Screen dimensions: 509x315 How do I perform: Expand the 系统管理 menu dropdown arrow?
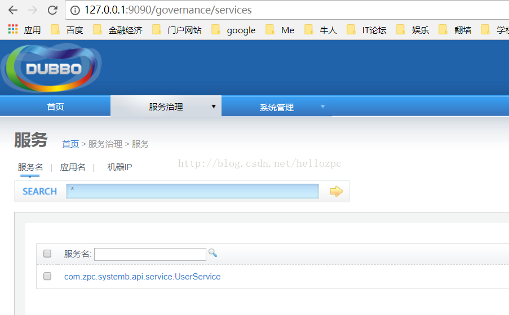(322, 107)
